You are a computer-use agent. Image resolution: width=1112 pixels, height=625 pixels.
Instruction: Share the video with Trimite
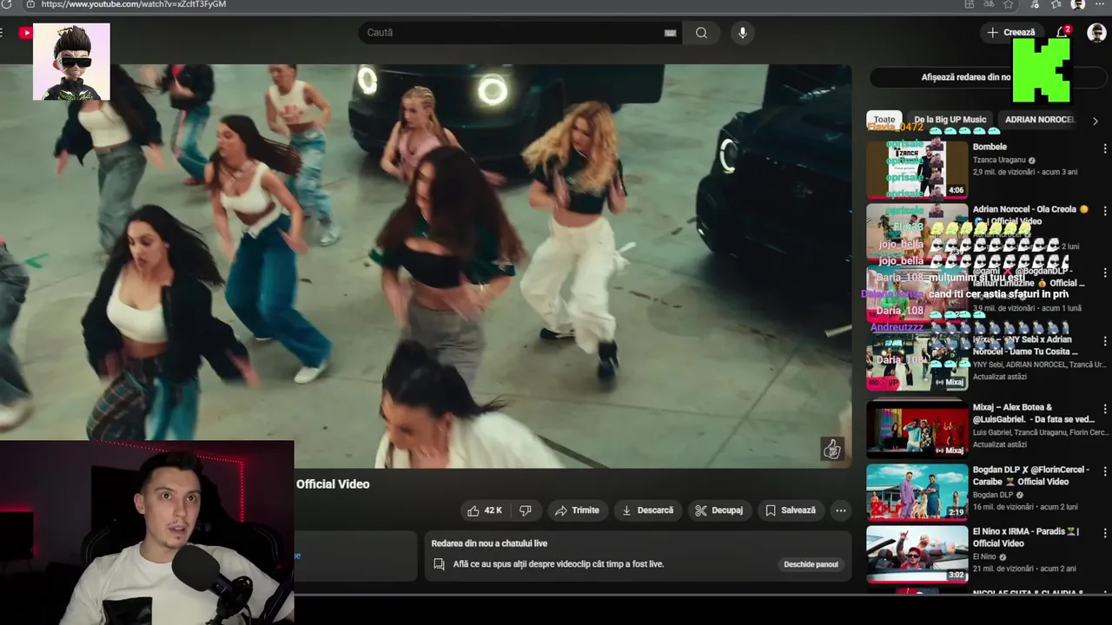pyautogui.click(x=577, y=510)
